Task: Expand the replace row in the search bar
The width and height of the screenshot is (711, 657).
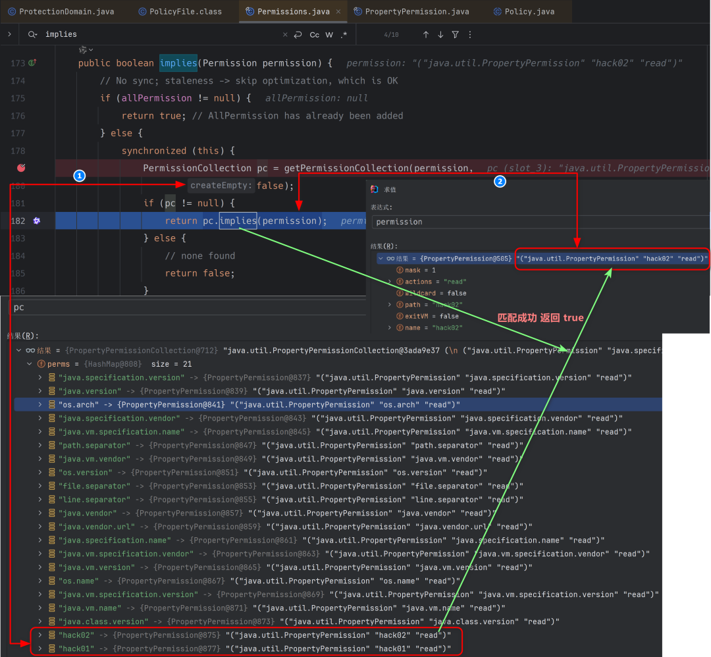Action: [9, 34]
